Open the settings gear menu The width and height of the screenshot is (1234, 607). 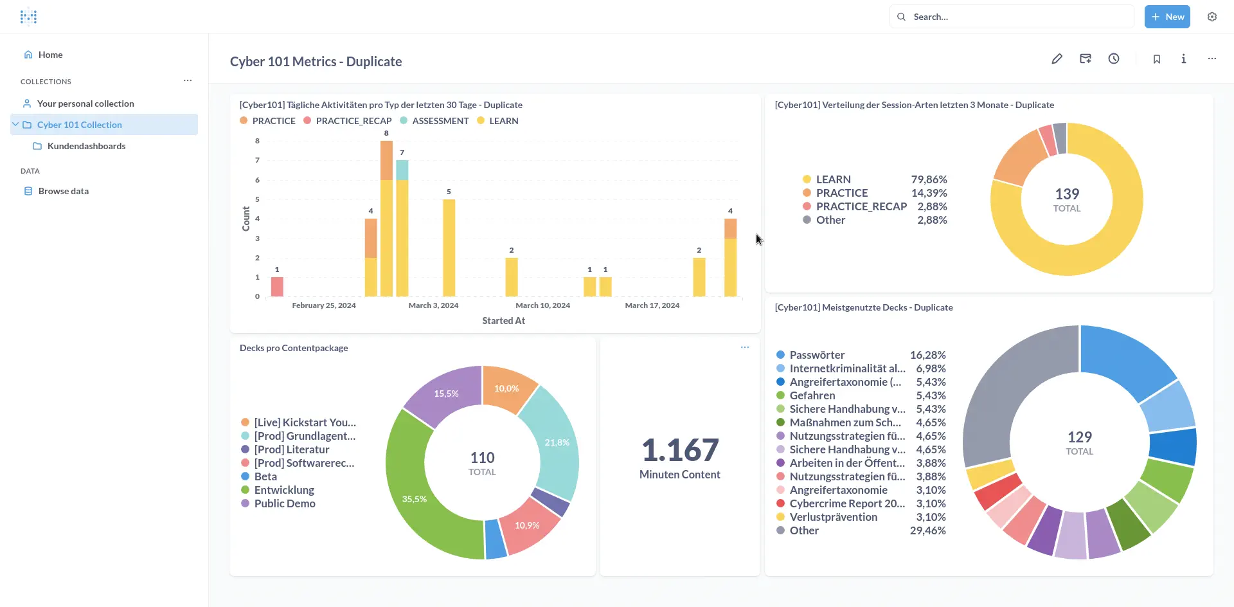tap(1212, 17)
